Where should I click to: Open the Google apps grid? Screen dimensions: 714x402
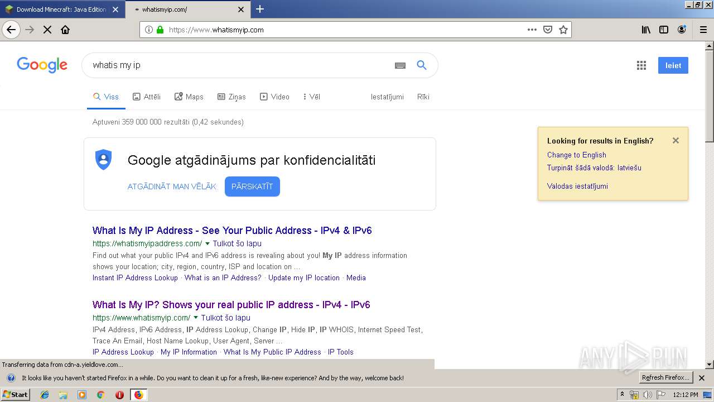(641, 65)
